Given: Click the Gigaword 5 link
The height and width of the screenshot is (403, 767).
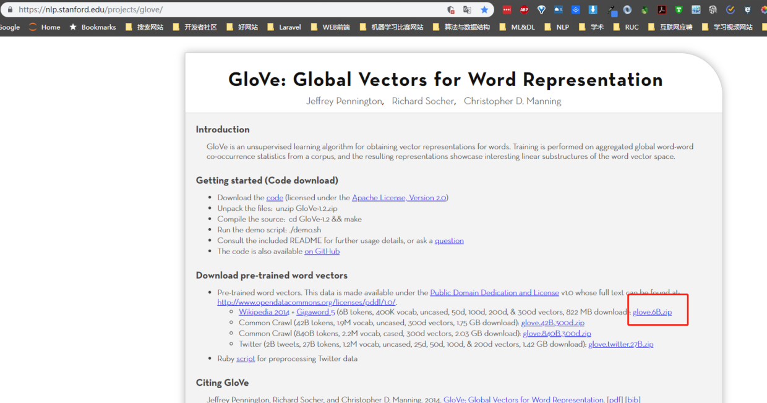Looking at the screenshot, I should click(315, 312).
